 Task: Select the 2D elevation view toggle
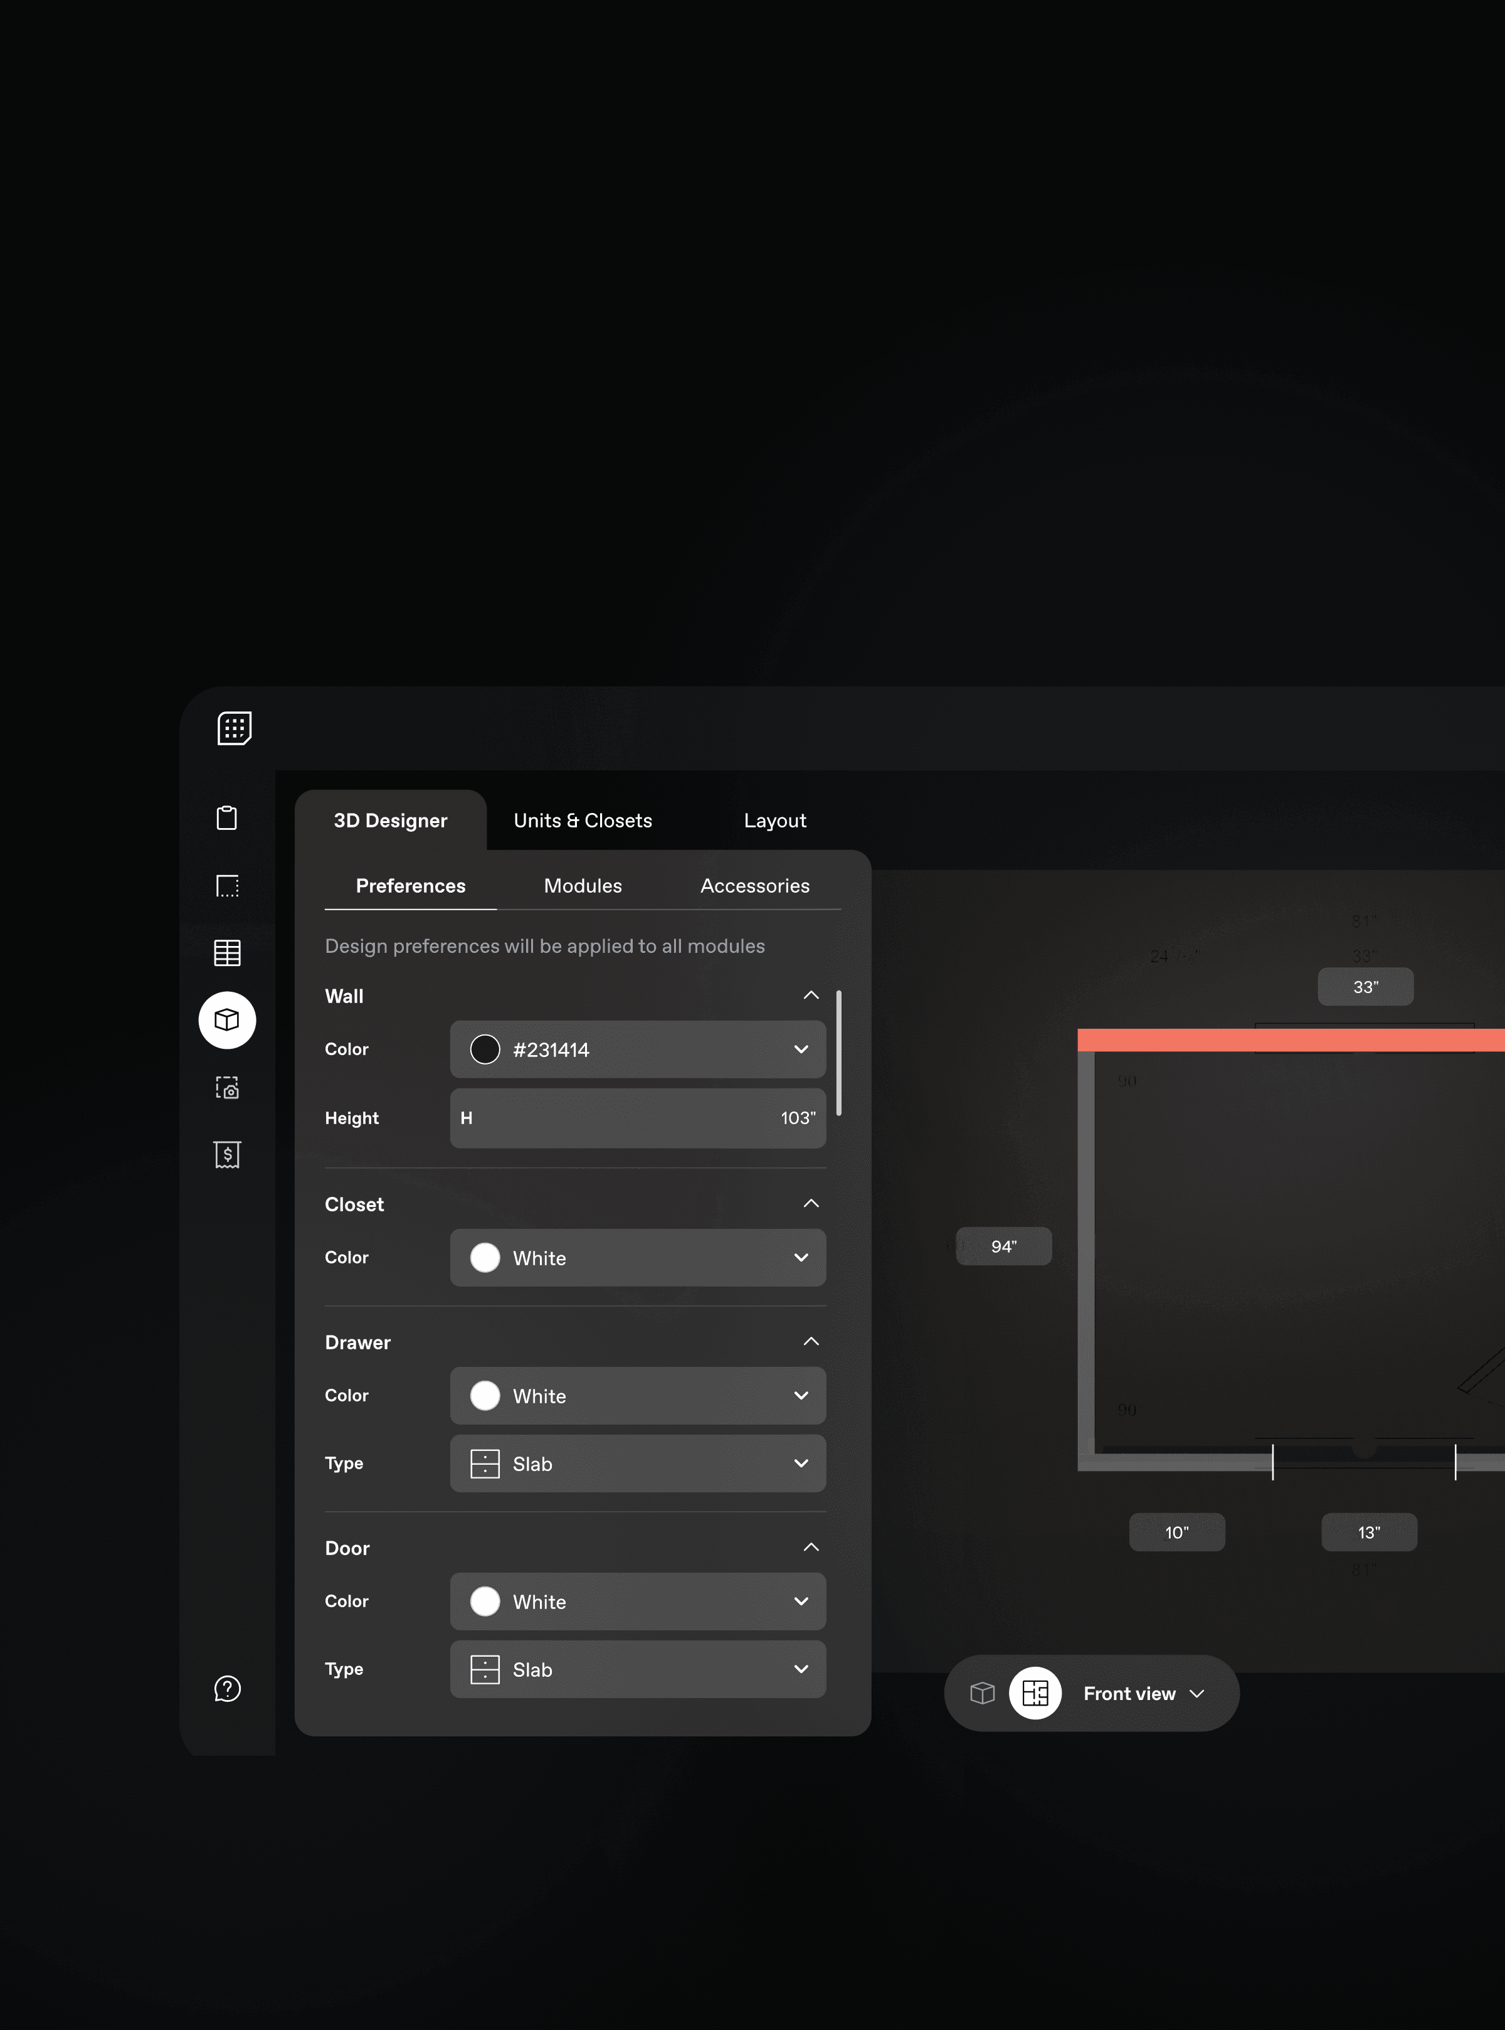pyautogui.click(x=1035, y=1693)
